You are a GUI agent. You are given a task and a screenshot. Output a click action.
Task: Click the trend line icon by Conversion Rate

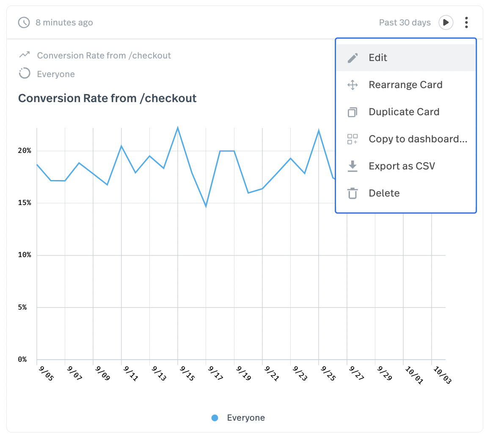tap(25, 55)
